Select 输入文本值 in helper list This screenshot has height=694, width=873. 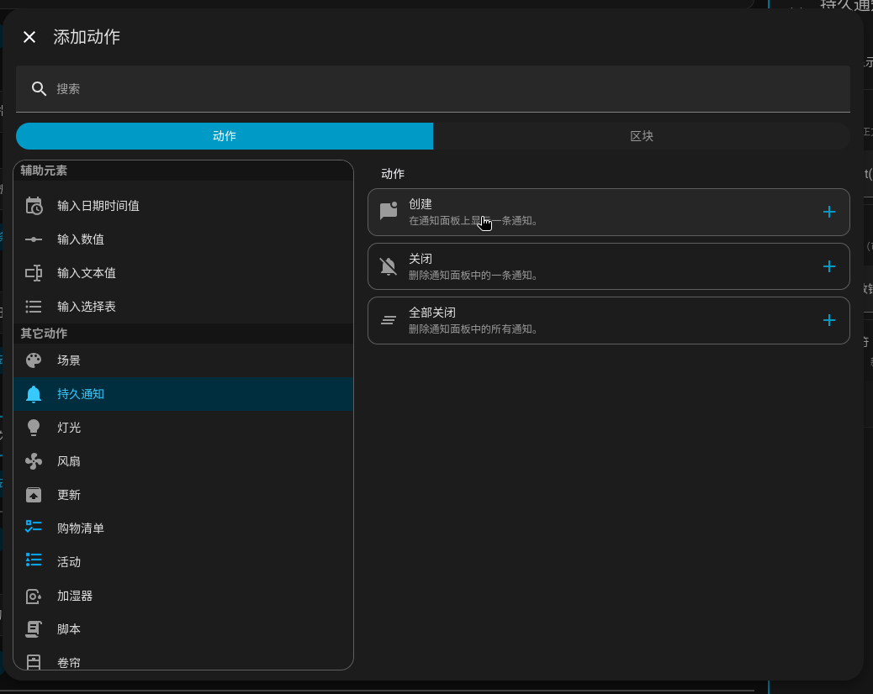86,273
